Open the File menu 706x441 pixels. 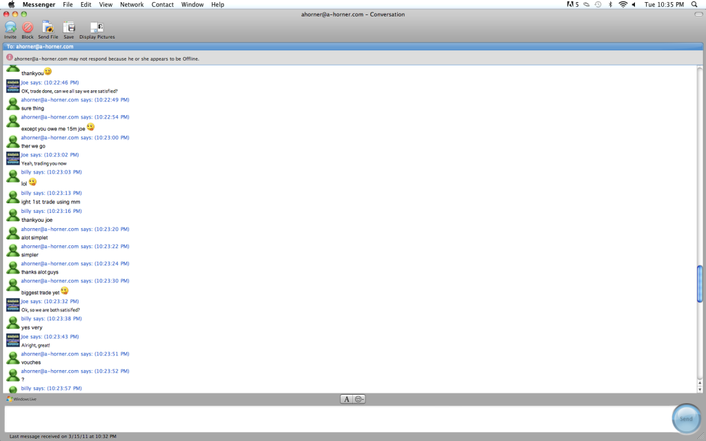[68, 5]
